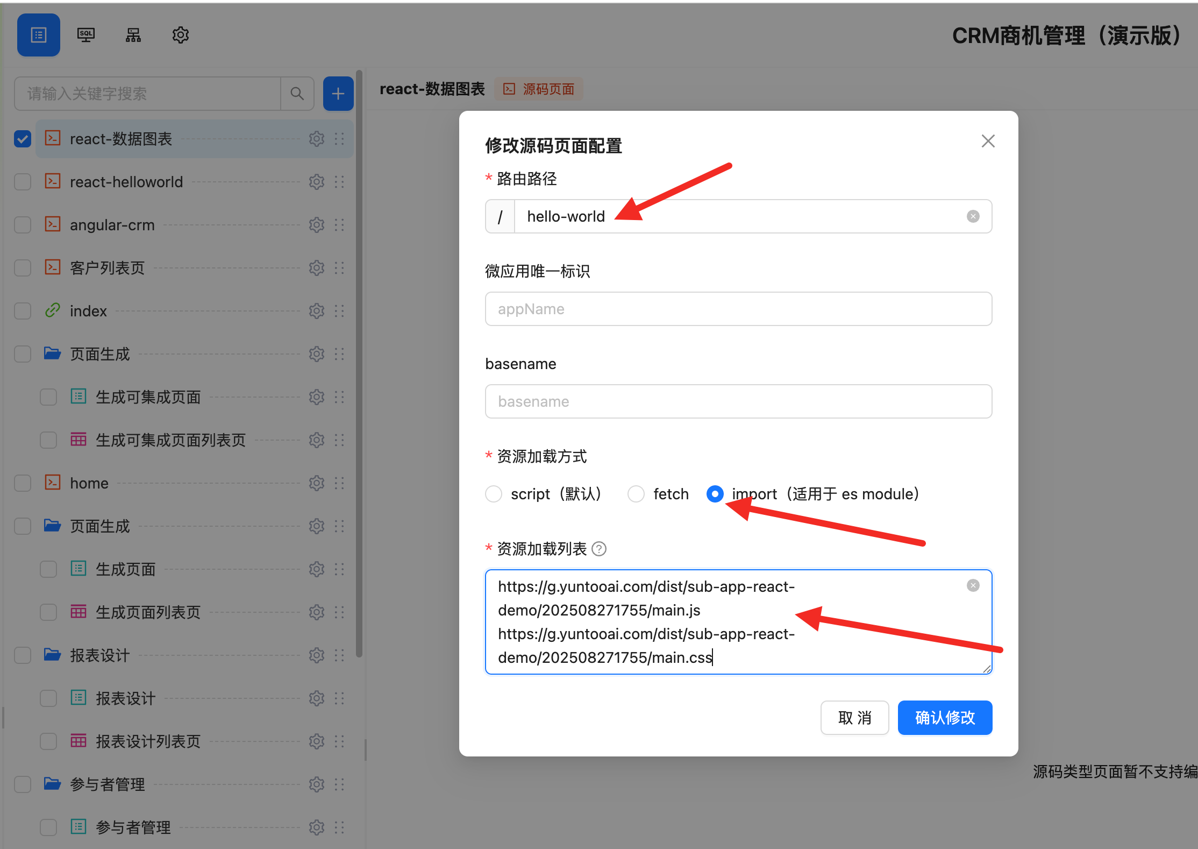The height and width of the screenshot is (849, 1198).
Task: Open the search magnifier in the sidebar
Action: [297, 93]
